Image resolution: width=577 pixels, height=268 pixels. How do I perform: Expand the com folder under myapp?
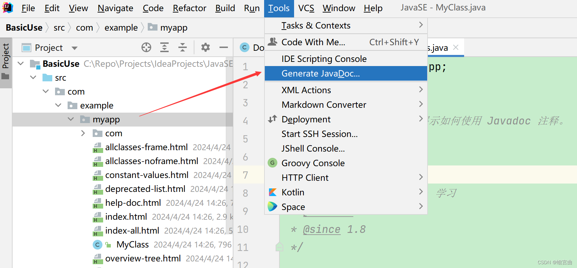coord(83,133)
